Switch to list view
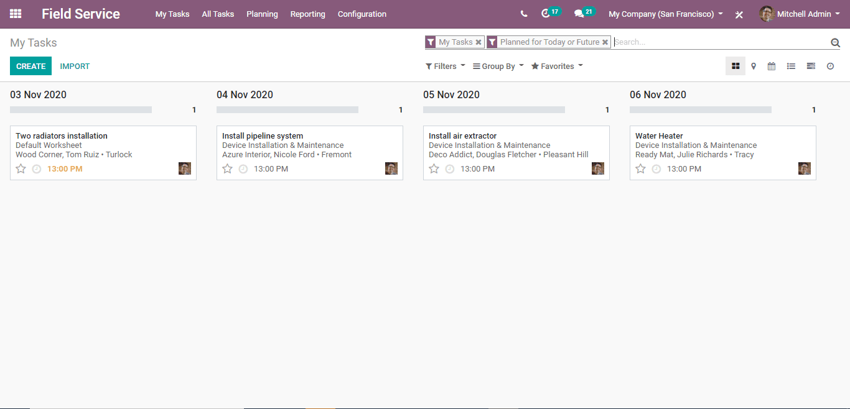This screenshot has height=409, width=850. coord(791,66)
